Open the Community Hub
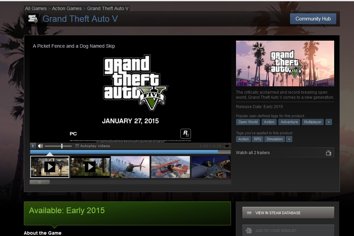 [313, 19]
